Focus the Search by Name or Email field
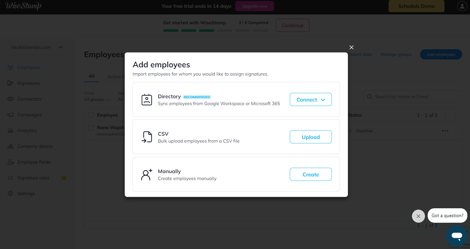Screen dimensions: 470x249 click(413, 97)
